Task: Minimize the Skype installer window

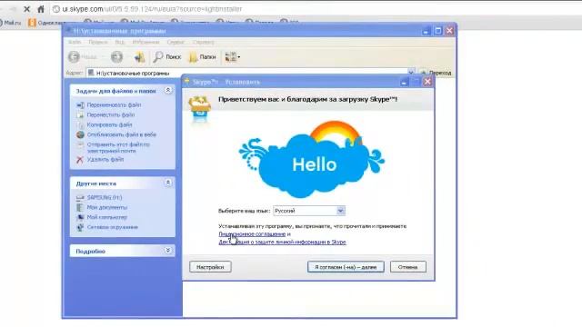Action: [404, 82]
